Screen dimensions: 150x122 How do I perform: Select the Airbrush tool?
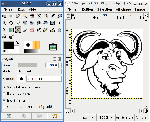tap(39, 30)
